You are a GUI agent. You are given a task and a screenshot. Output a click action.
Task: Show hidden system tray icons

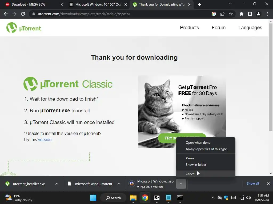pos(213,198)
